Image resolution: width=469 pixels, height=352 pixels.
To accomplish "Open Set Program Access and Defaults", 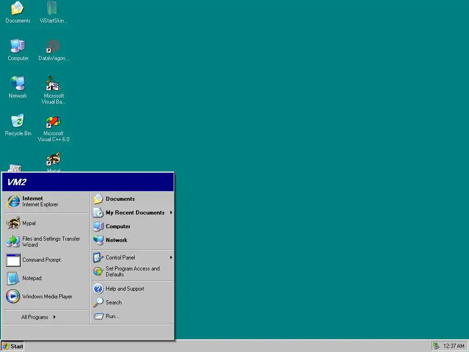I will pos(133,271).
